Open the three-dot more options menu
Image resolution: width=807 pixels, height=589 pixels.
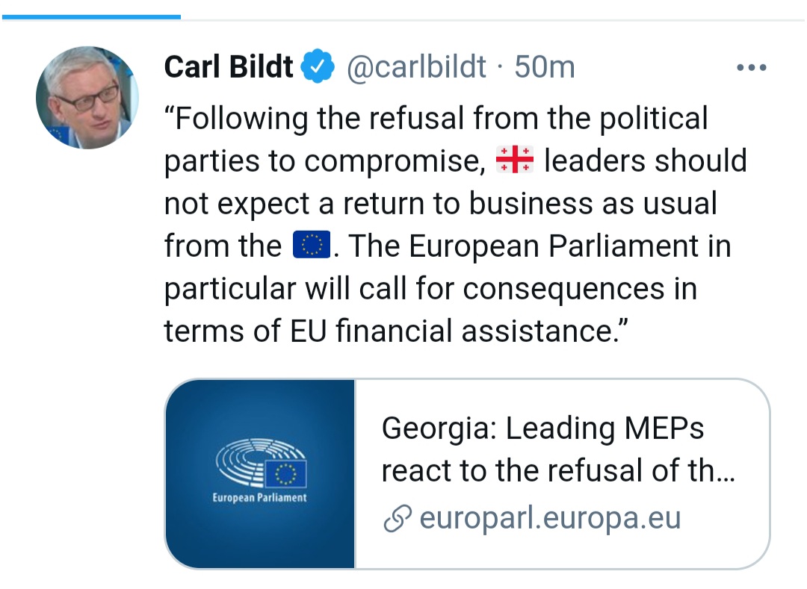pos(751,68)
